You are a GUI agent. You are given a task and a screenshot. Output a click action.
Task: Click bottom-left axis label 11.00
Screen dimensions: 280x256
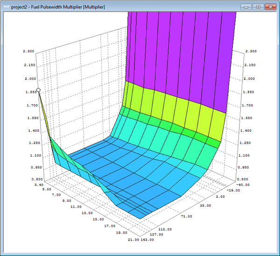point(76,207)
